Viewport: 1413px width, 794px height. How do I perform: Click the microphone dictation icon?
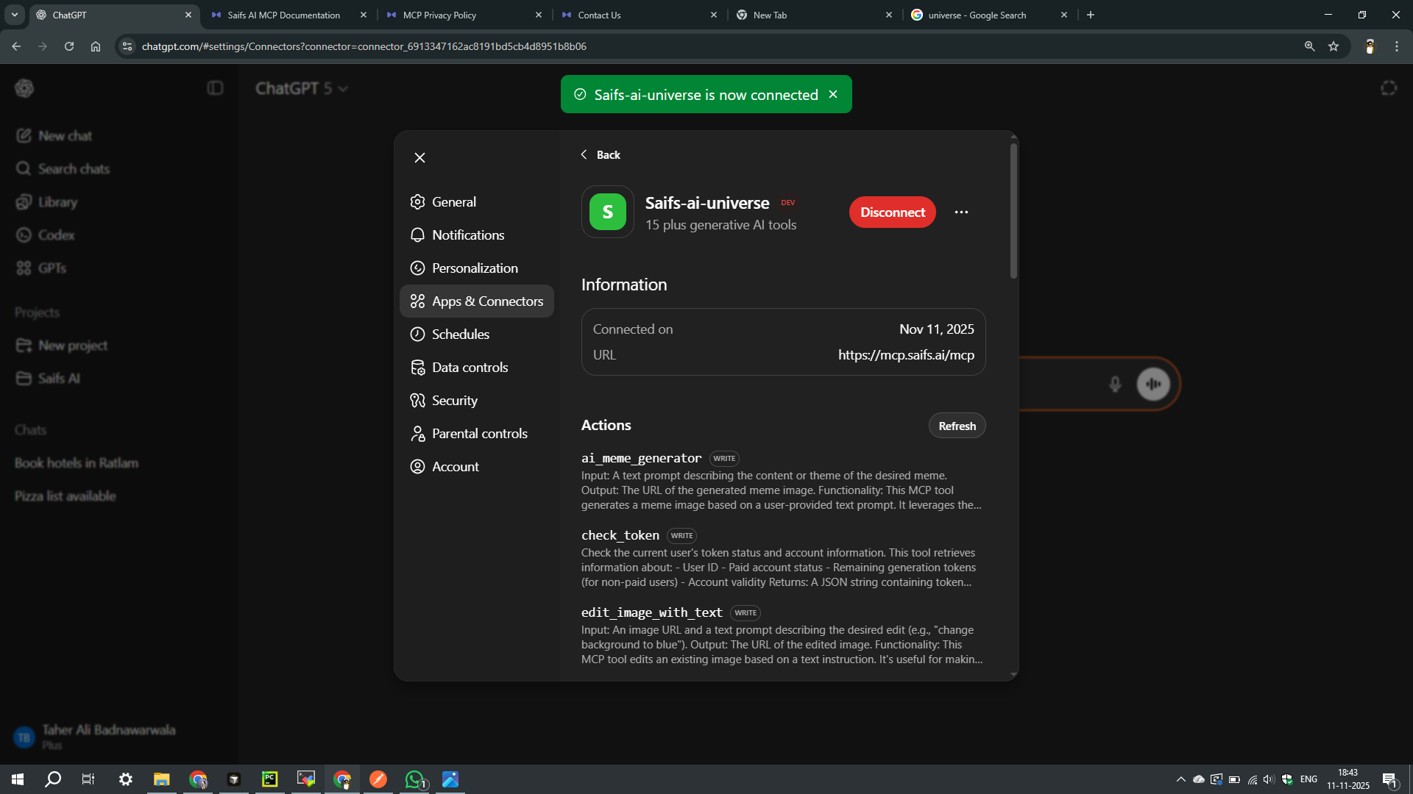coord(1115,384)
